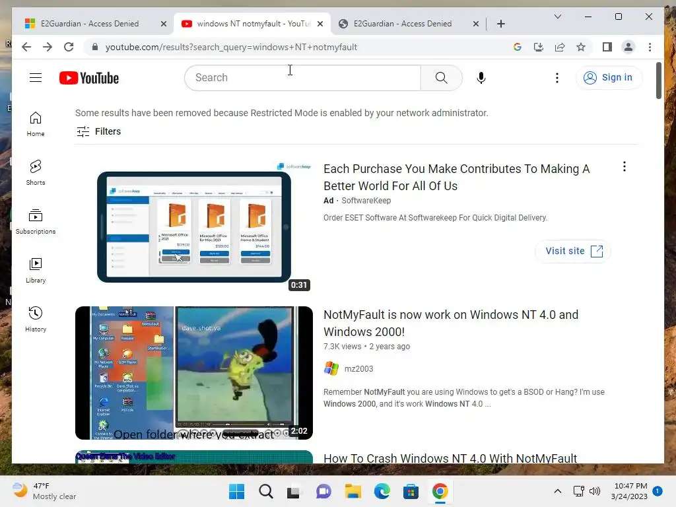676x507 pixels.
Task: Click the SoftwareKeep advertiser name
Action: click(366, 201)
